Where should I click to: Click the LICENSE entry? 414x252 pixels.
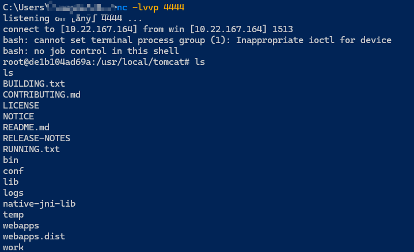[x=21, y=106]
